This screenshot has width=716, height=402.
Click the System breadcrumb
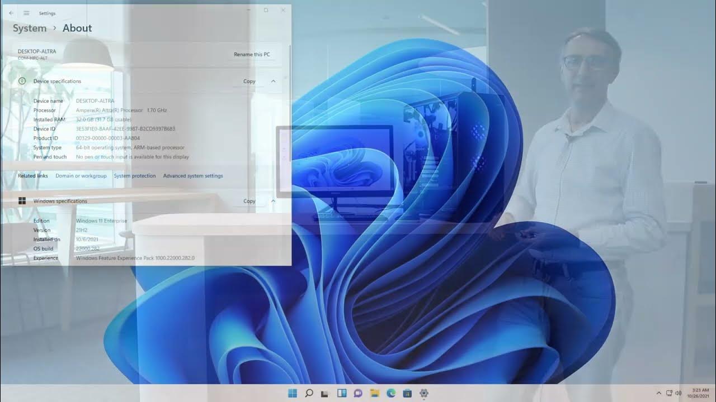point(30,28)
